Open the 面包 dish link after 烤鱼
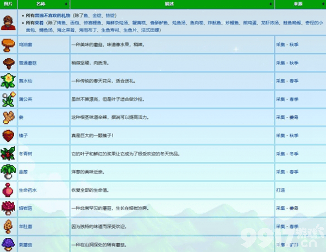 click(x=74, y=23)
